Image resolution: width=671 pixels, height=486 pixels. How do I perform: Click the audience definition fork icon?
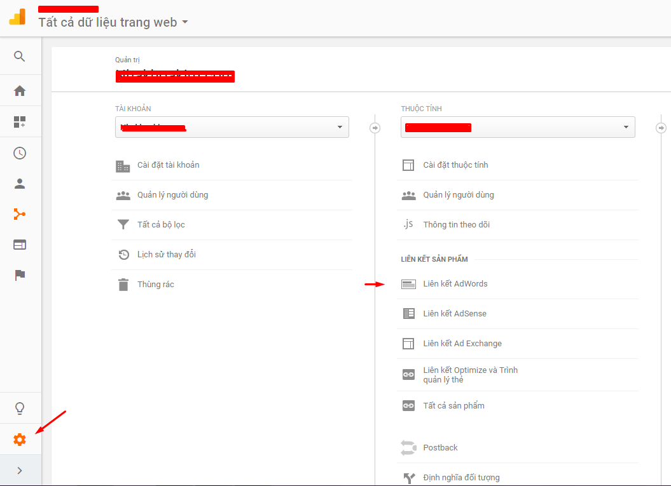(x=409, y=478)
